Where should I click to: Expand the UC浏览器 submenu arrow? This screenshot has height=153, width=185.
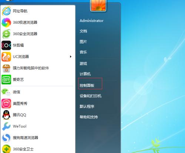coord(71,57)
